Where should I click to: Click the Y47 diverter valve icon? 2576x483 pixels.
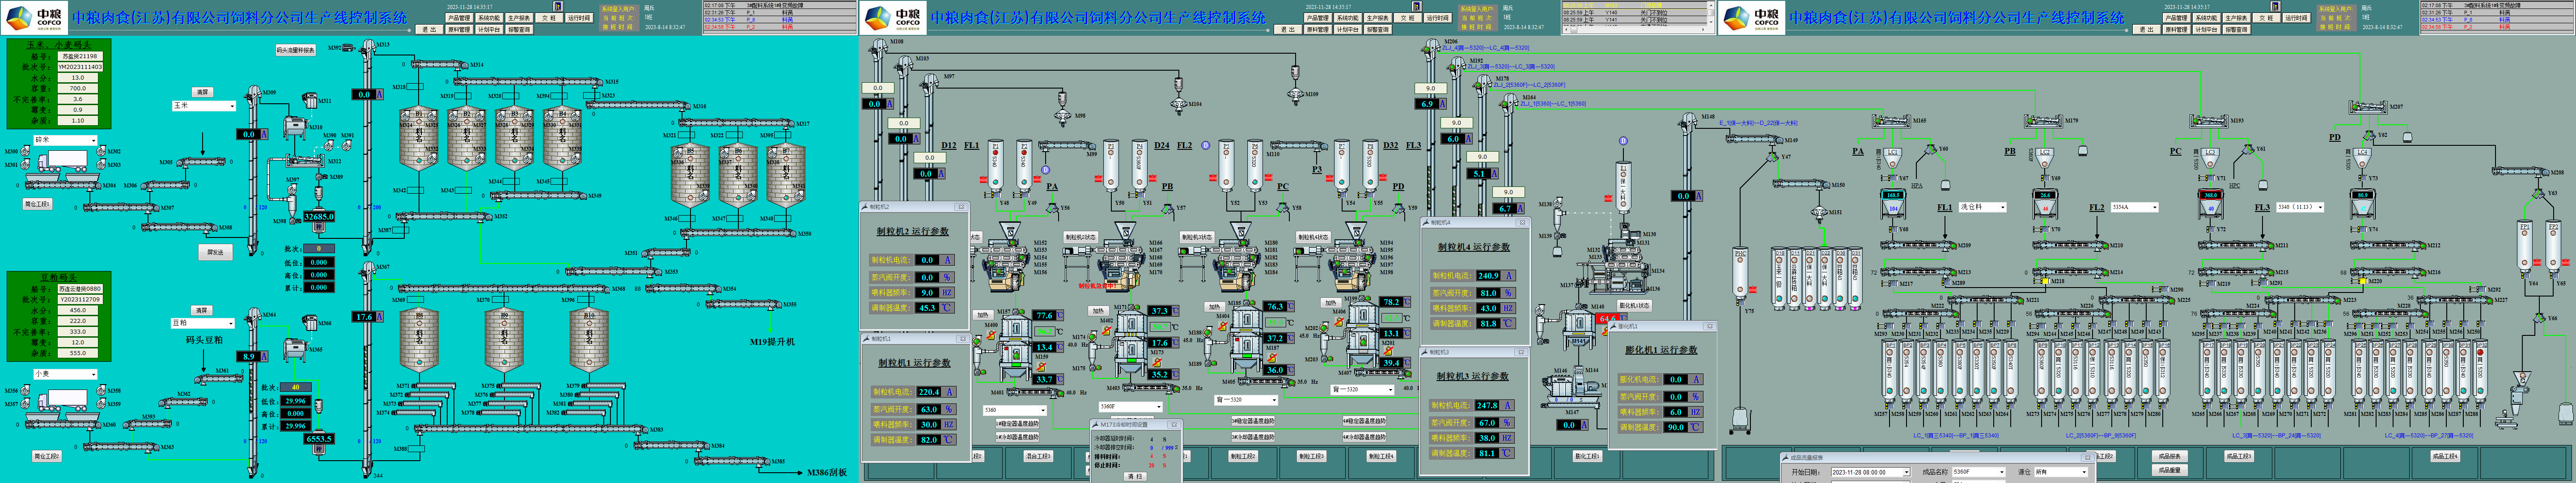coord(1772,157)
